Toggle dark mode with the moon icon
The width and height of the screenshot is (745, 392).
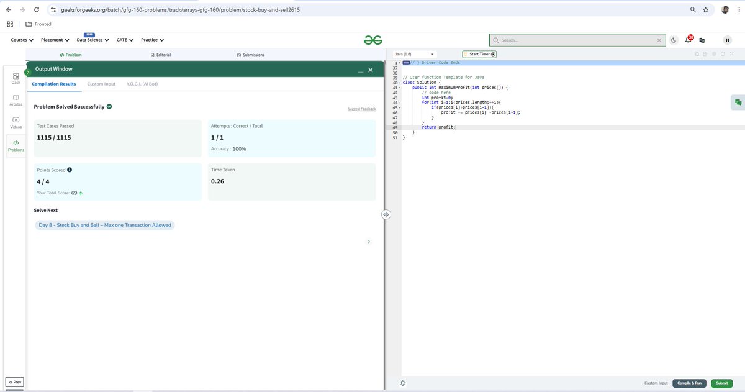click(674, 40)
